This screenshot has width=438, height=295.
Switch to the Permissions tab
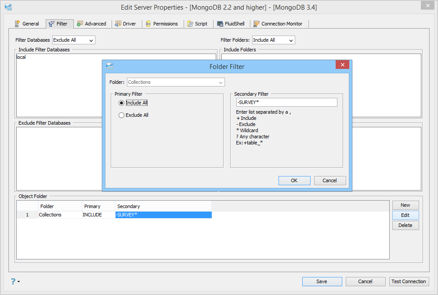click(x=162, y=24)
